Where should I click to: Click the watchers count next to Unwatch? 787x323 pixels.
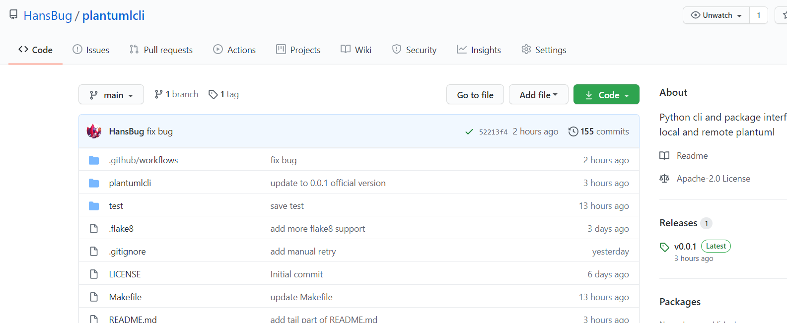(759, 15)
